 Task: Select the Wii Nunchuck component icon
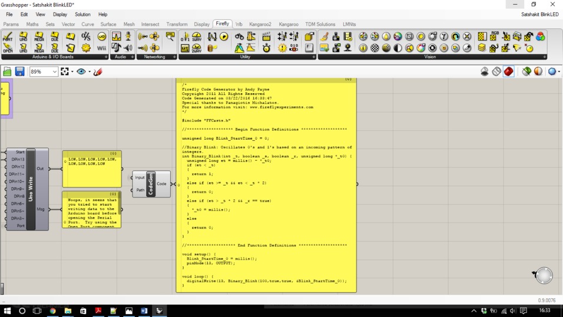coord(102,48)
